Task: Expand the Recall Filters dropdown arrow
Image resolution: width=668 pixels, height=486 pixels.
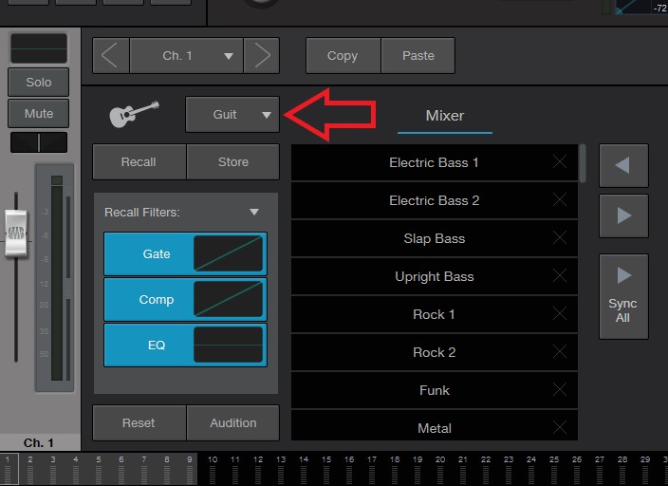Action: point(254,212)
